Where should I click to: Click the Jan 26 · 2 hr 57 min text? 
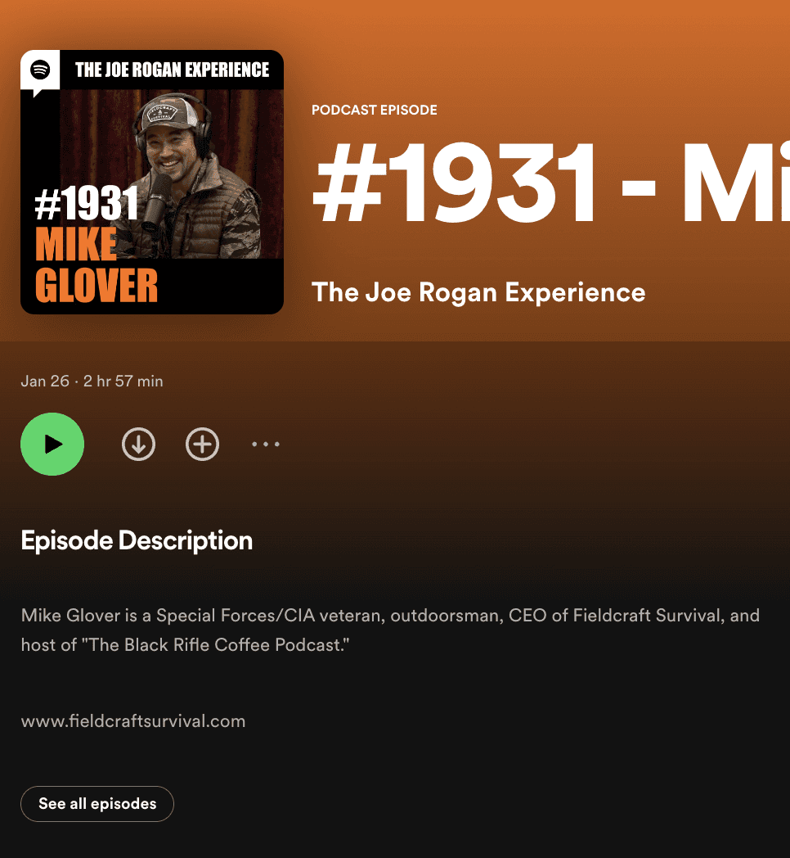tap(92, 381)
